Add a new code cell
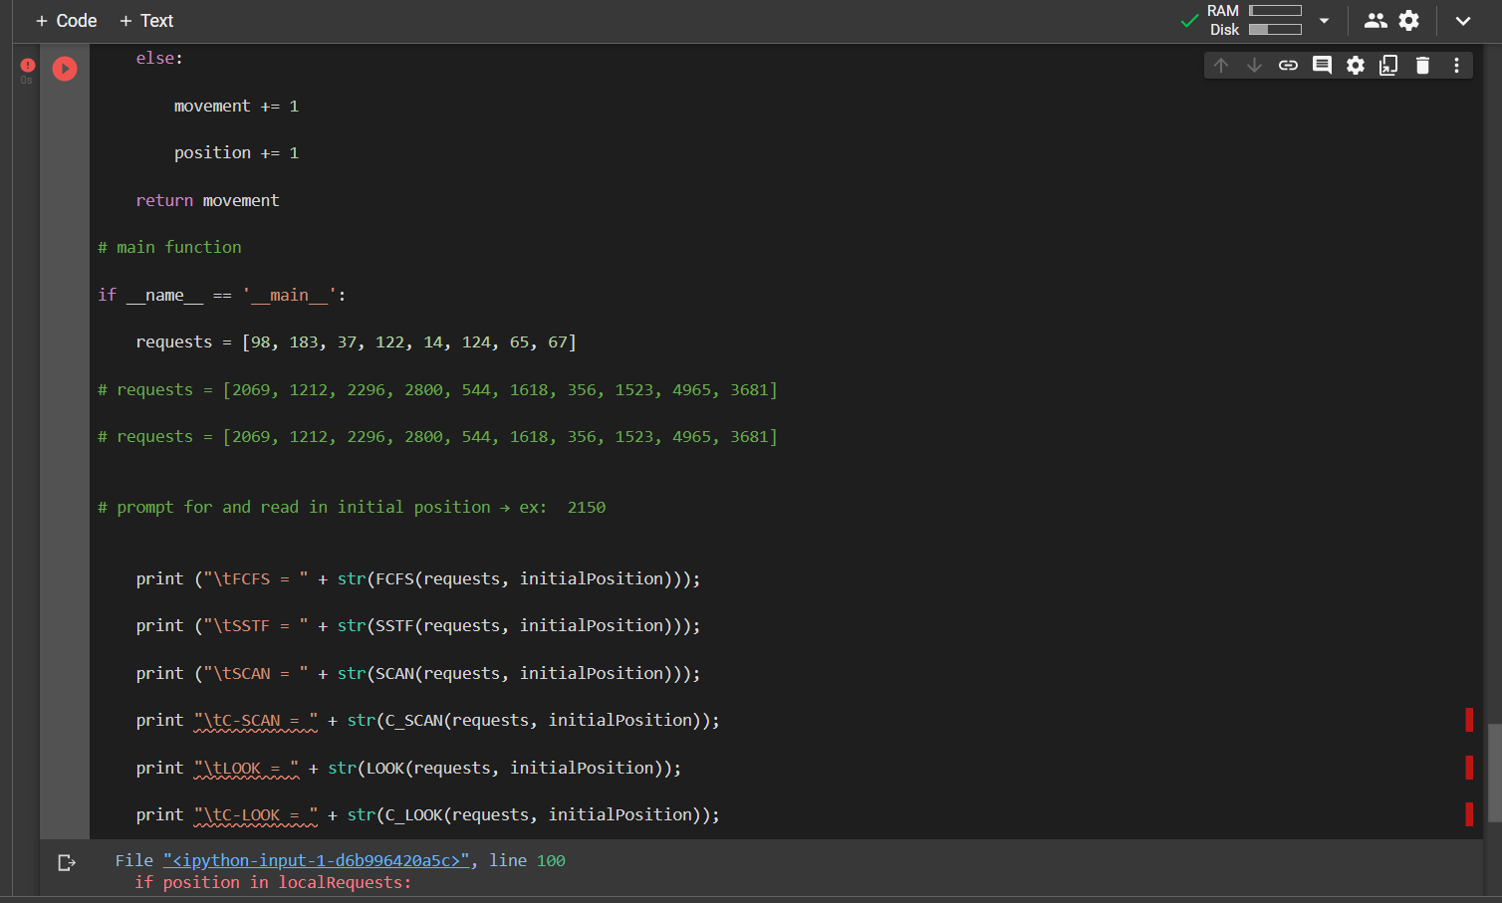Image resolution: width=1502 pixels, height=903 pixels. [x=66, y=20]
